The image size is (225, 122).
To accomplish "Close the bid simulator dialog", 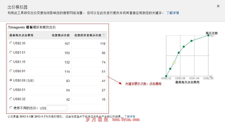I will [218, 6].
